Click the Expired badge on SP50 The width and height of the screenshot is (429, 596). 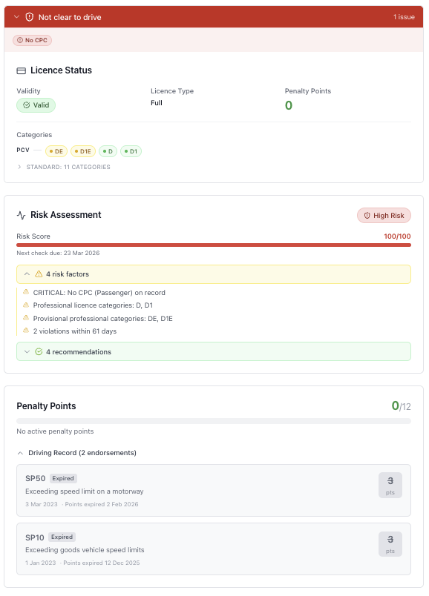pyautogui.click(x=64, y=478)
